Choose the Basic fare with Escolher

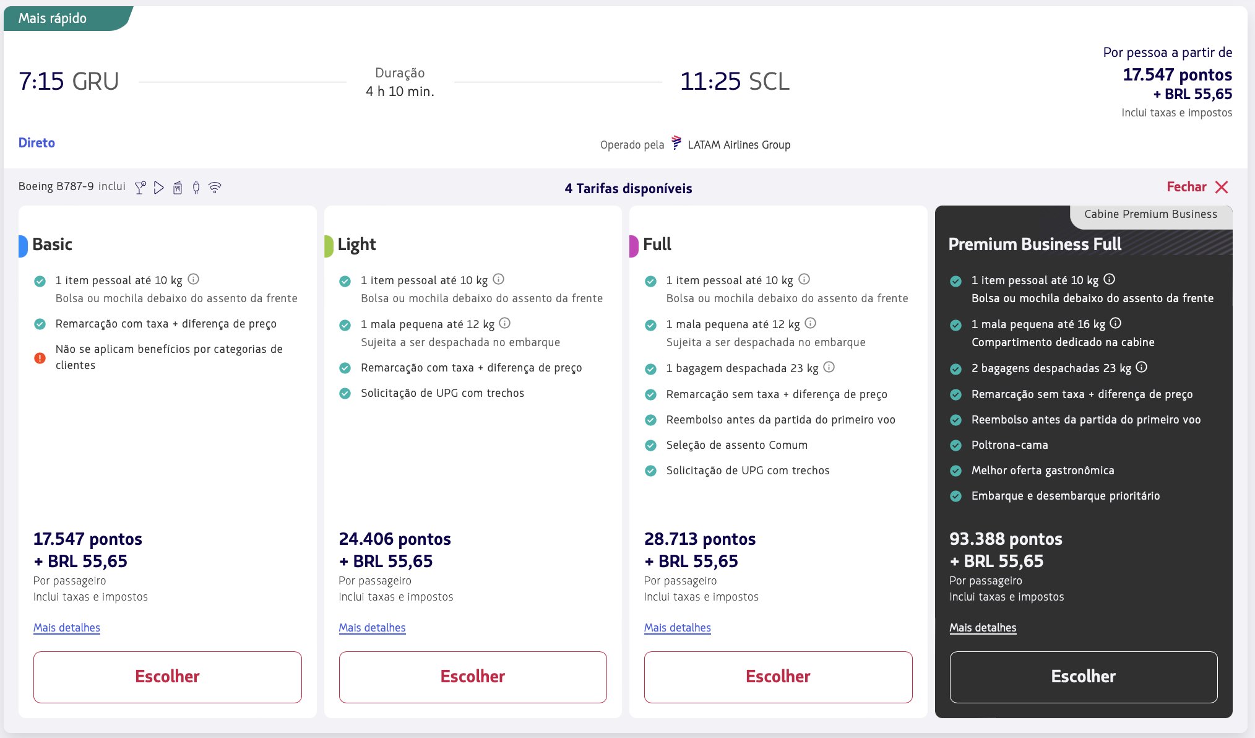(x=168, y=677)
